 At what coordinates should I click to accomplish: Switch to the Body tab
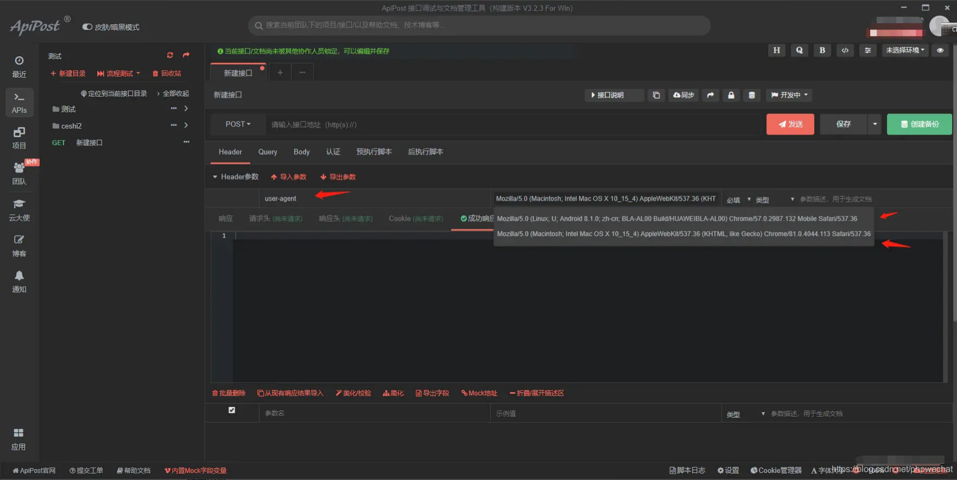301,152
